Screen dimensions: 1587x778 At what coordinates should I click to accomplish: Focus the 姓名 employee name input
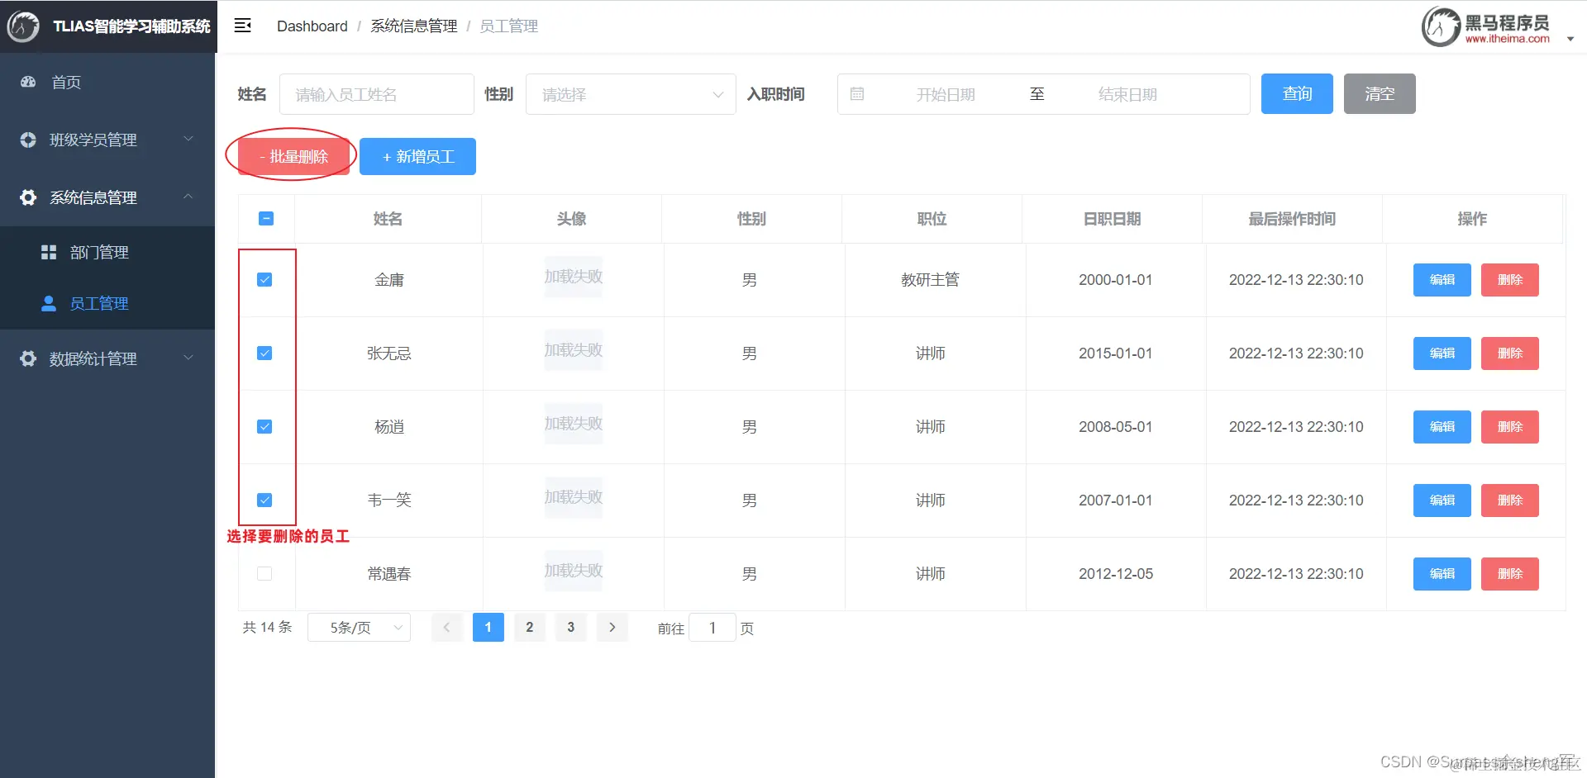tap(377, 94)
